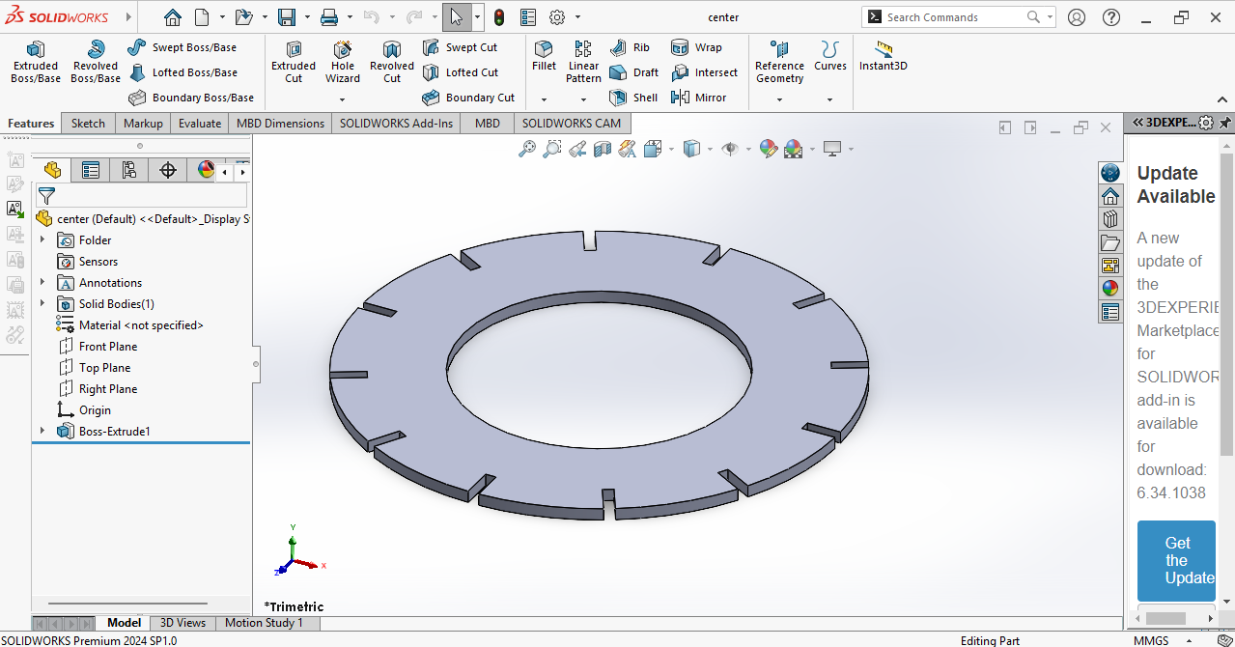Select Front Plane in the tree
The height and width of the screenshot is (647, 1235).
pos(98,346)
